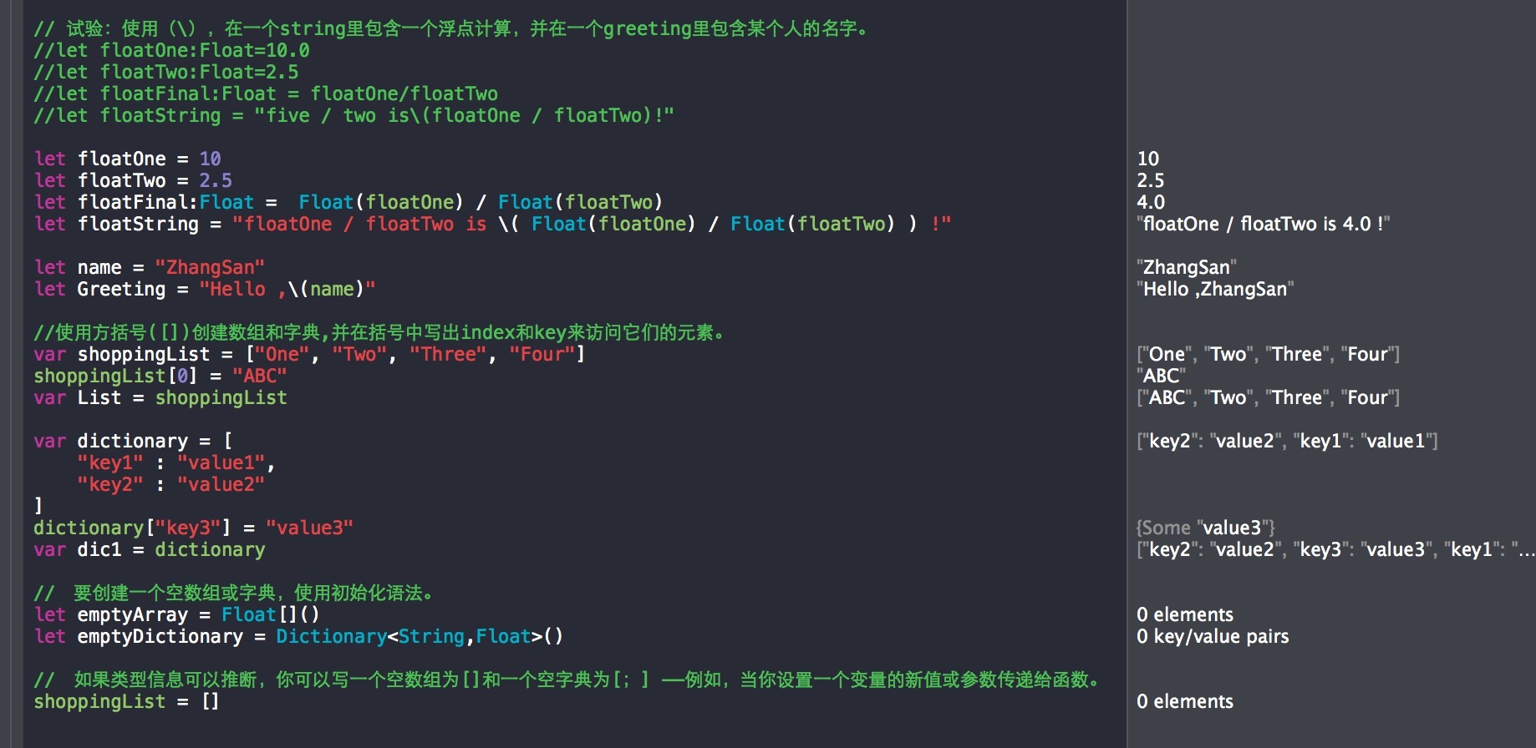Screen dimensions: 1536x748
Task: Click the line 'var dic1 = dictionary'
Action: click(x=150, y=549)
